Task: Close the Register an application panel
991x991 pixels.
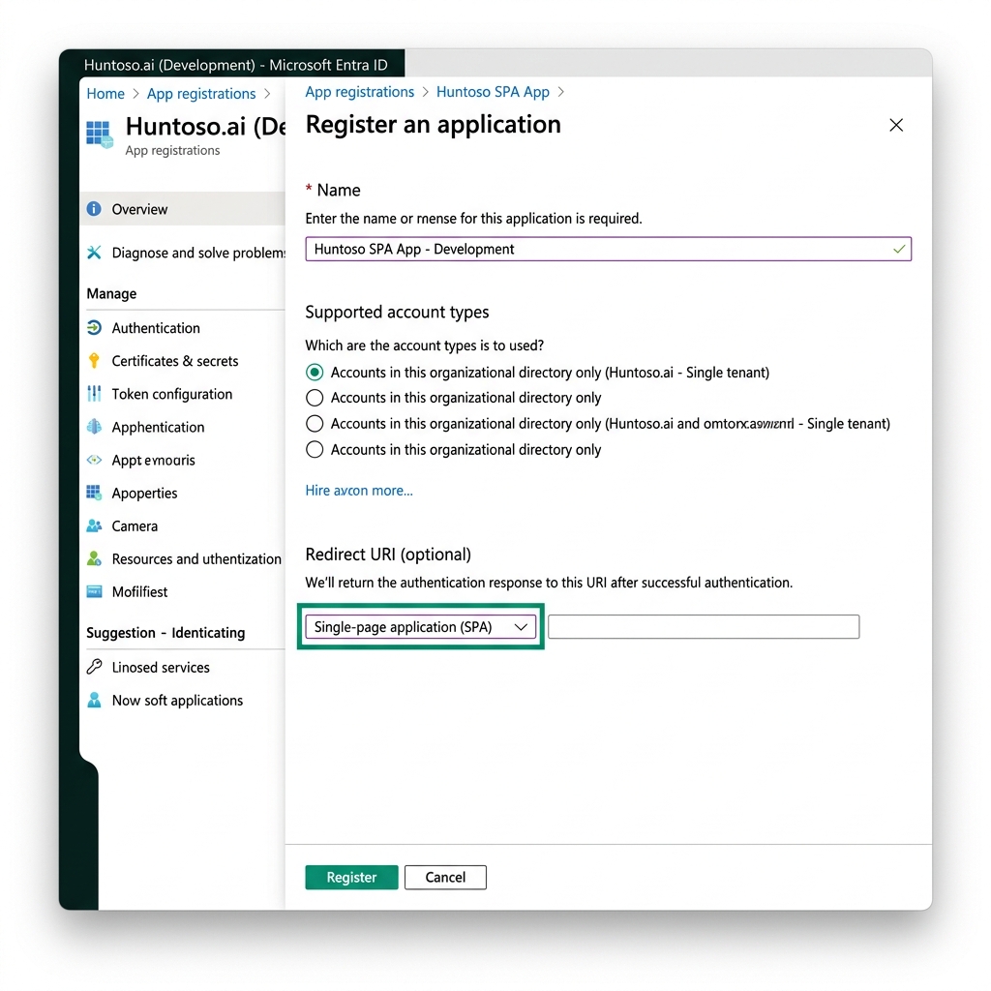Action: pos(895,125)
